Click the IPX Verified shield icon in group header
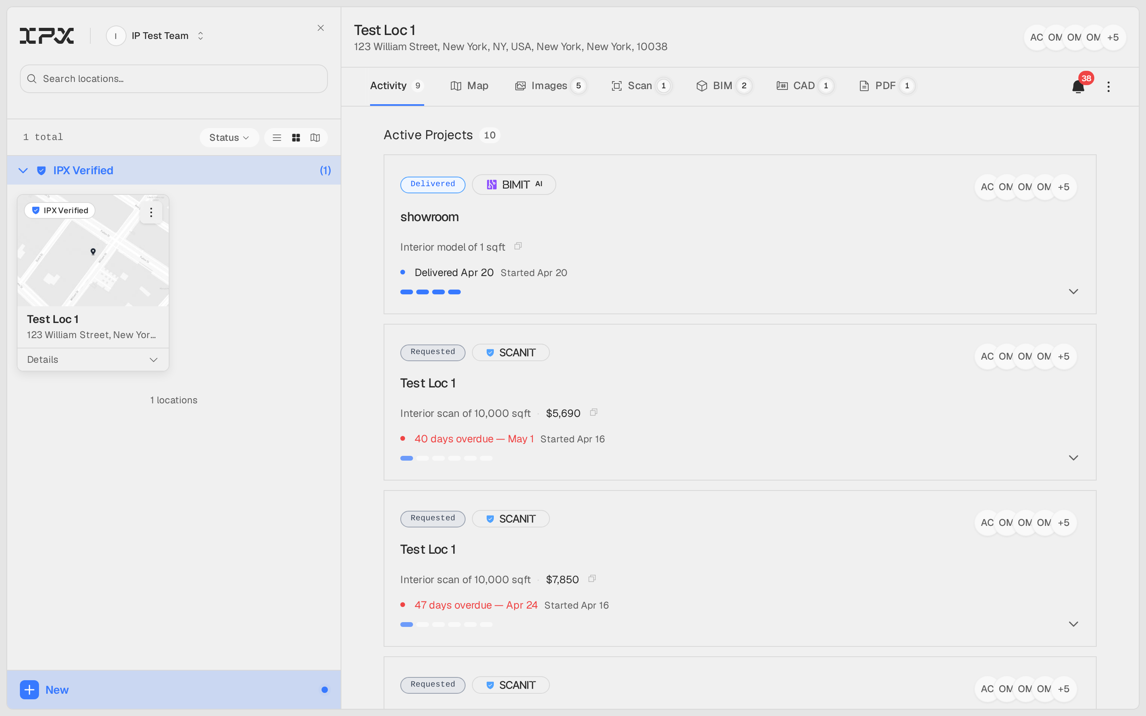 (x=41, y=171)
